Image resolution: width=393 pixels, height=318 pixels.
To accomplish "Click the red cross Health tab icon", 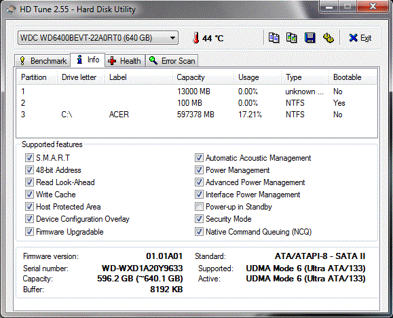I will click(x=112, y=60).
